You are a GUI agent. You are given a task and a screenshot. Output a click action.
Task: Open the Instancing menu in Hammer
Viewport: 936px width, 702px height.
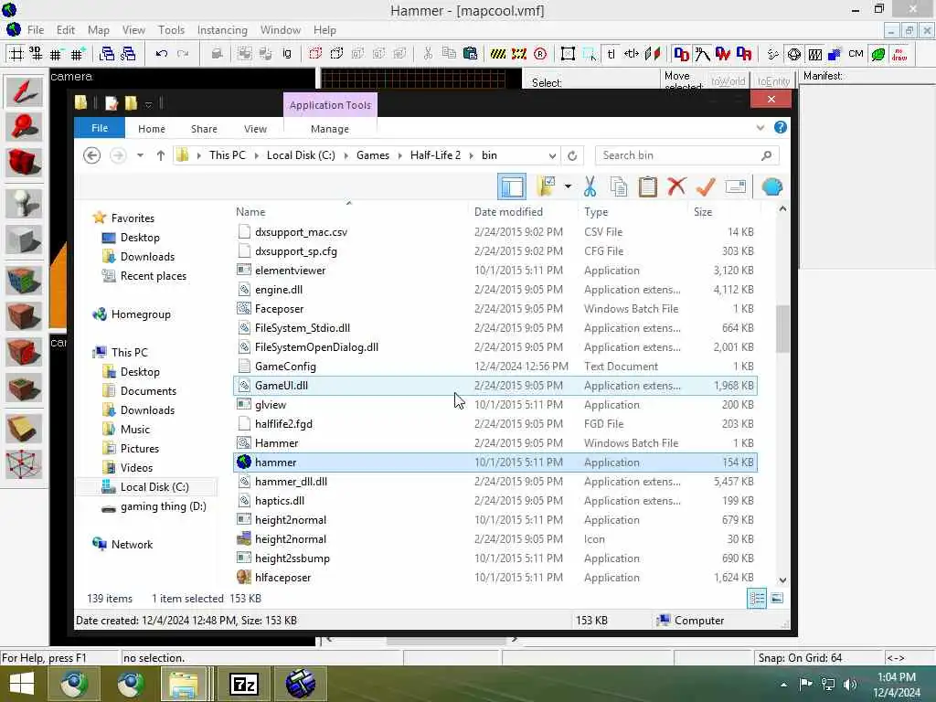[222, 30]
